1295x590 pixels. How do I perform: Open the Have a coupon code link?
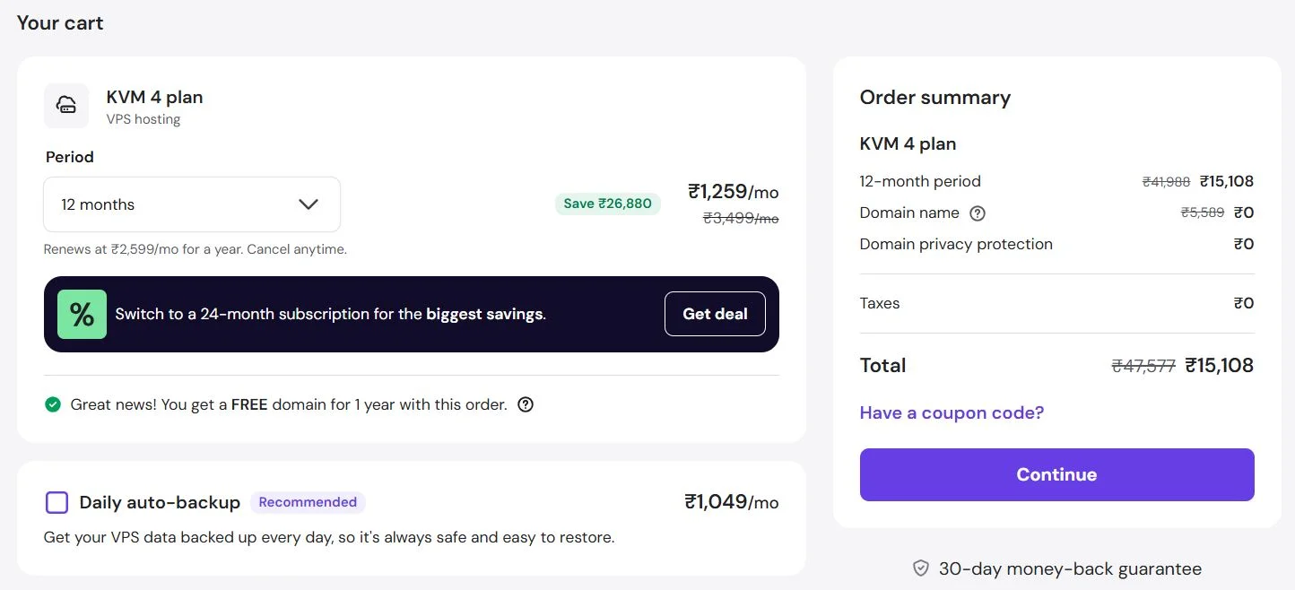click(x=952, y=412)
